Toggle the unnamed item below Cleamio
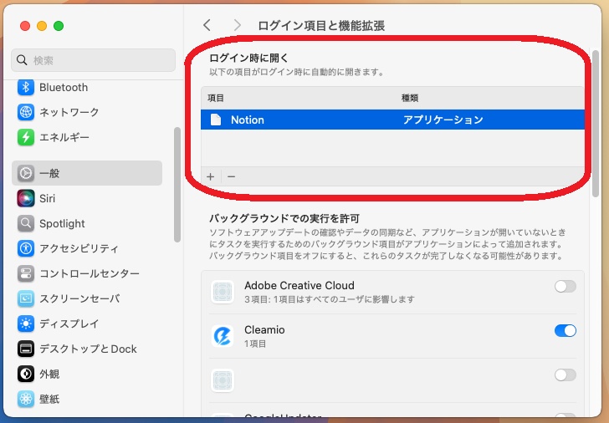Viewport: 609px width, 423px height. point(565,375)
